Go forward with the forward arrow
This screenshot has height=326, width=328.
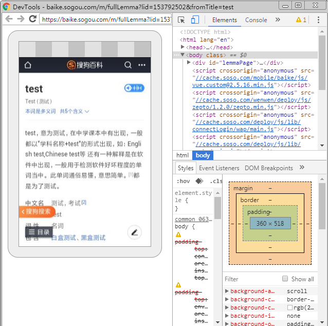pyautogui.click(x=21, y=19)
